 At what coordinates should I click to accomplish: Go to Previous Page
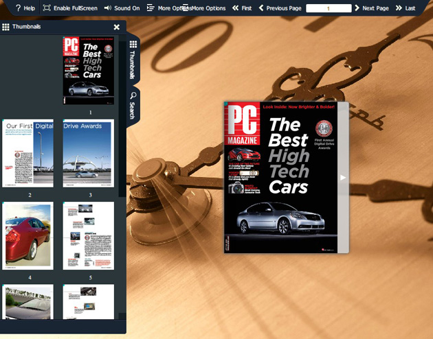tap(280, 8)
